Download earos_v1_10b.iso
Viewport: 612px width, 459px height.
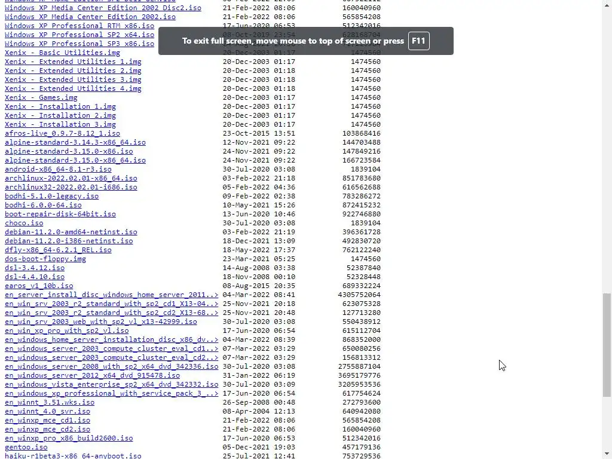(39, 286)
